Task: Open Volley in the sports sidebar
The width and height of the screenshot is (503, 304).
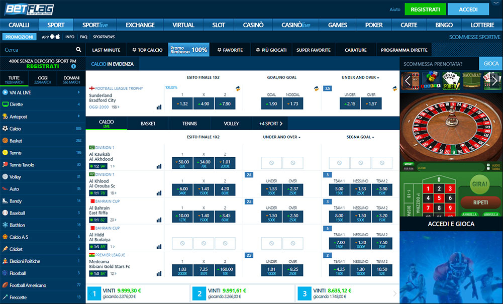Action: (43, 177)
